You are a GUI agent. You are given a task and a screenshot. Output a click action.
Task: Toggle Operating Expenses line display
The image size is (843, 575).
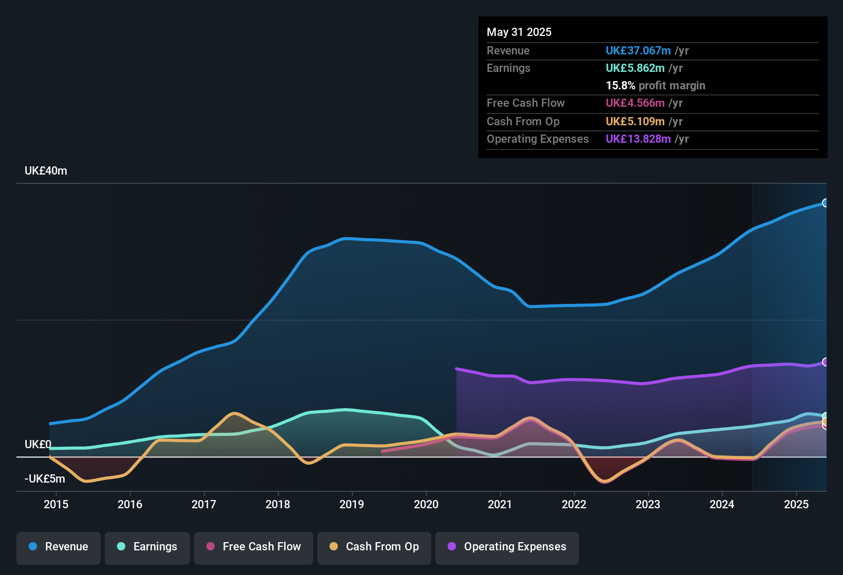(x=507, y=547)
